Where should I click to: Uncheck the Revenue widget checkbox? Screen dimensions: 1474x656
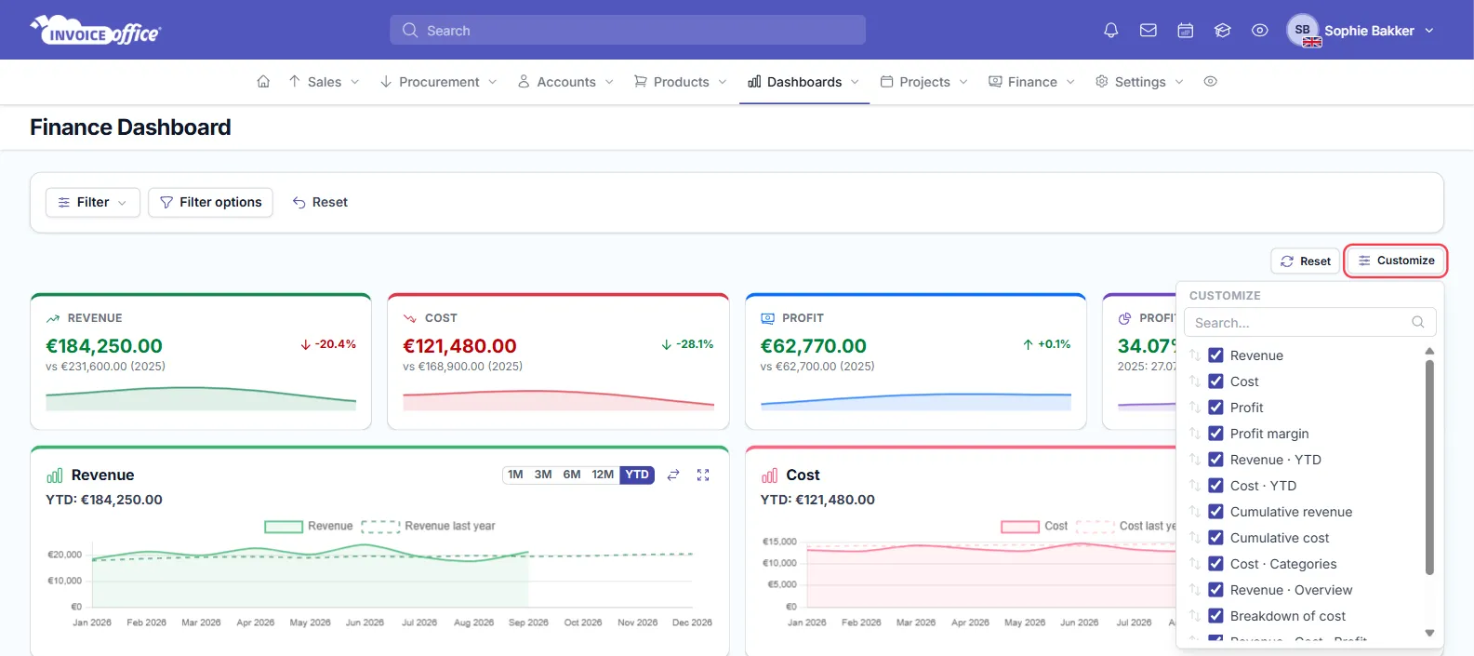pyautogui.click(x=1215, y=355)
